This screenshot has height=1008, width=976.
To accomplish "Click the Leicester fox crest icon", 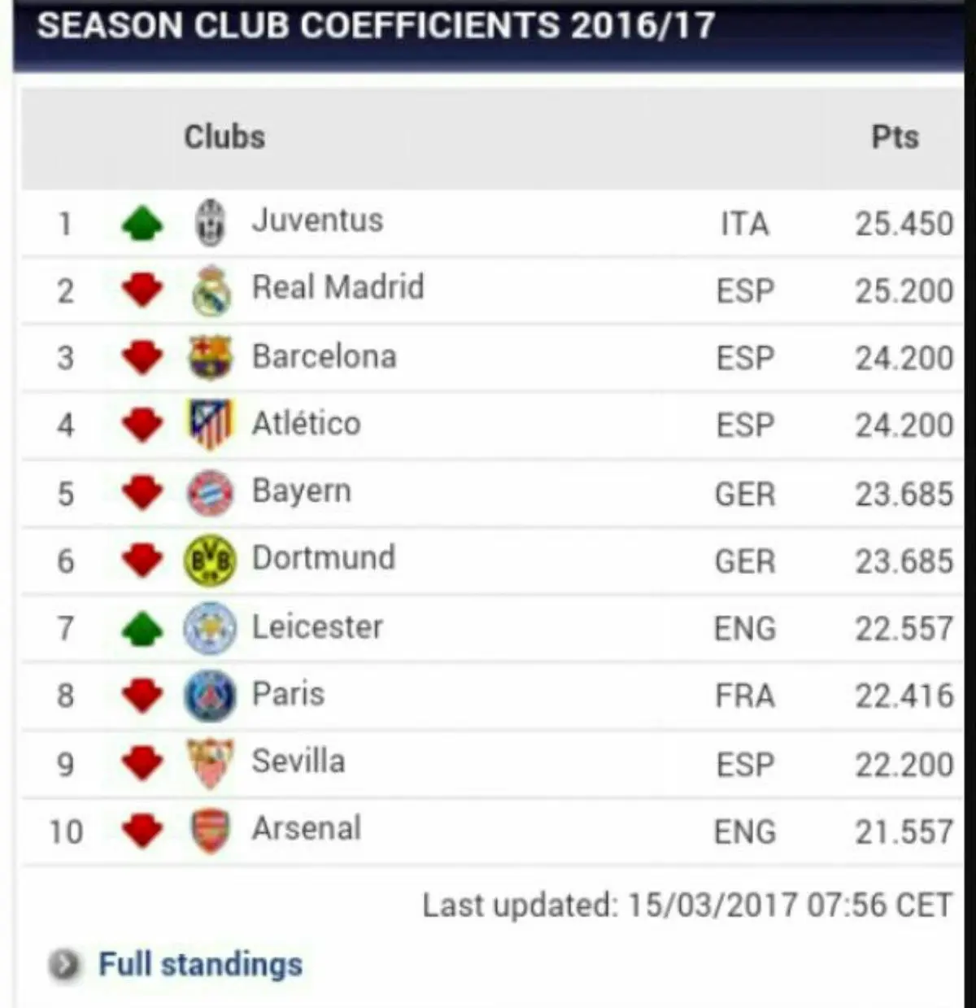I will click(x=211, y=628).
